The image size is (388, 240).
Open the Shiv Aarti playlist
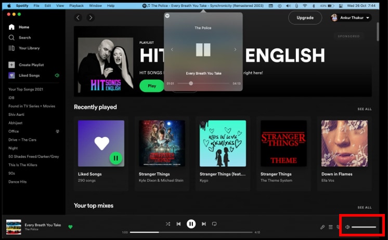[x=16, y=114]
